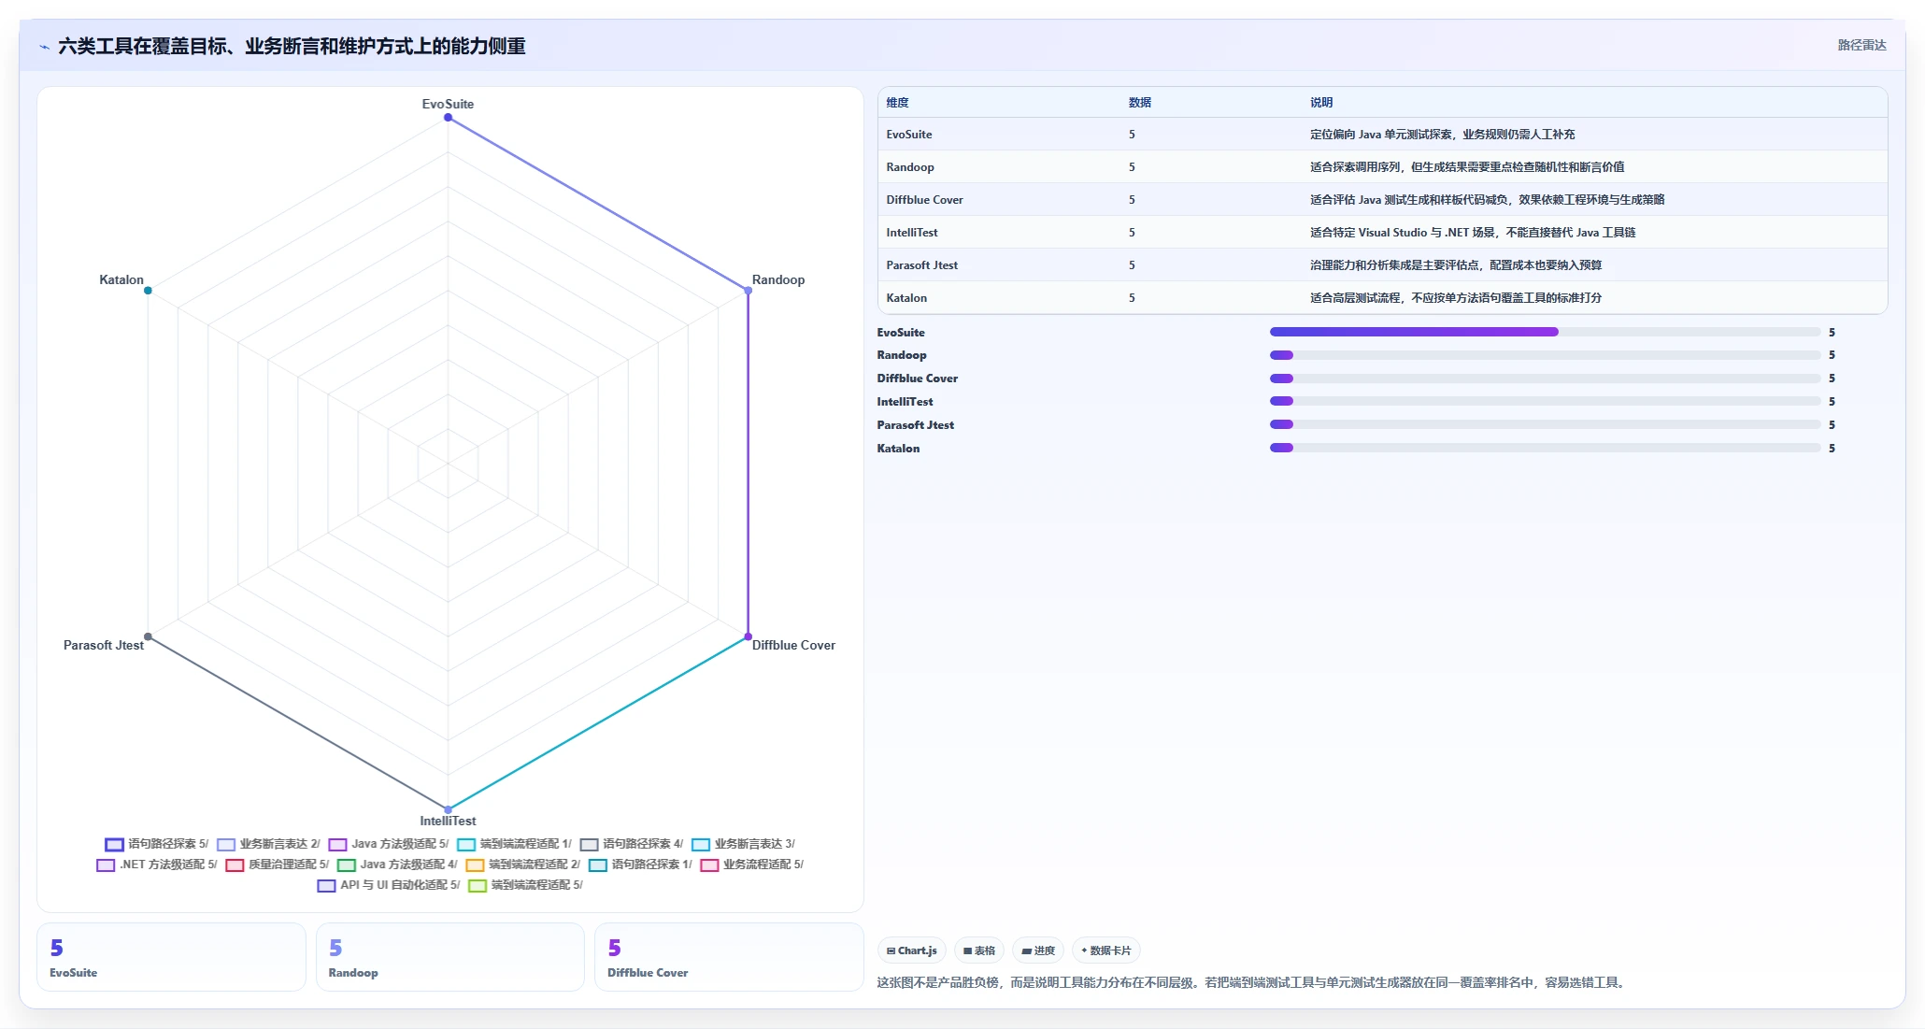Click the 数据 column header
The width and height of the screenshot is (1925, 1029).
pos(1139,103)
